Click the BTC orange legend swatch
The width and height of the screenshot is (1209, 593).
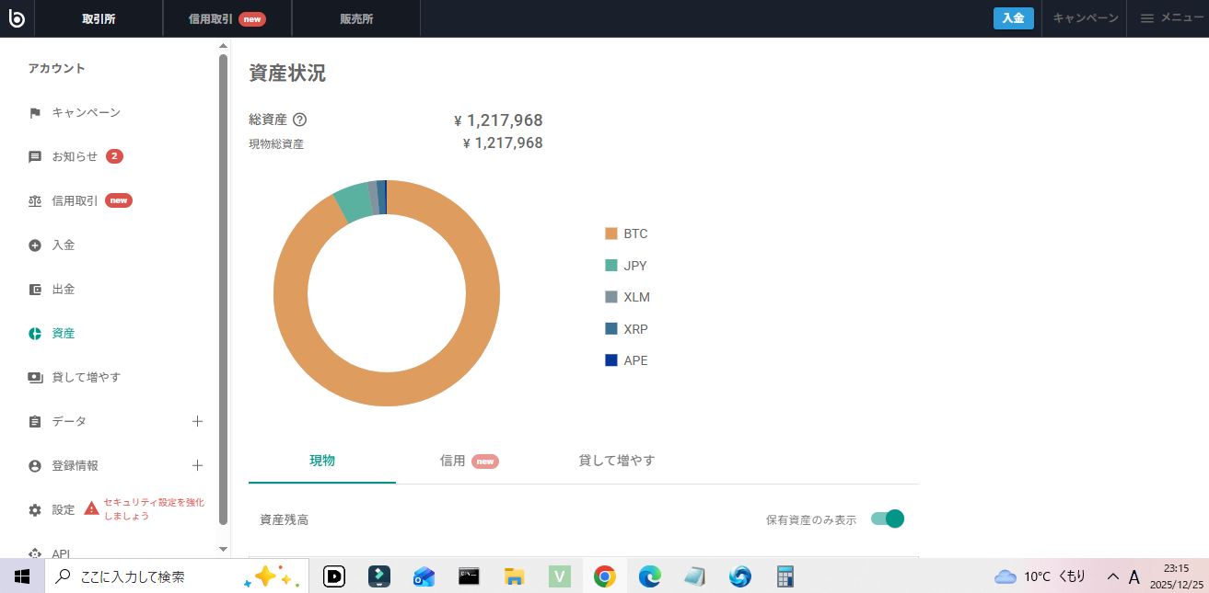(610, 234)
